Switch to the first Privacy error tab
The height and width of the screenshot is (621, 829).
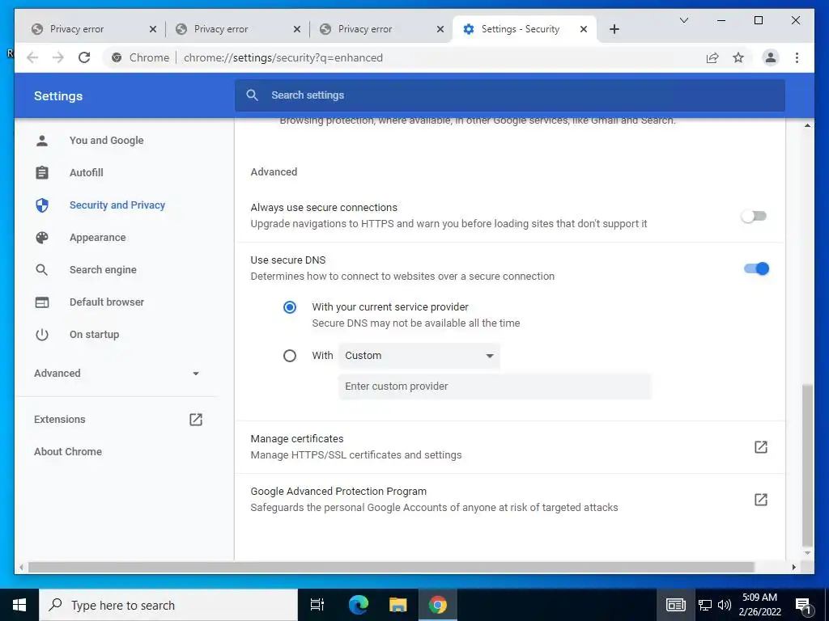pyautogui.click(x=92, y=29)
